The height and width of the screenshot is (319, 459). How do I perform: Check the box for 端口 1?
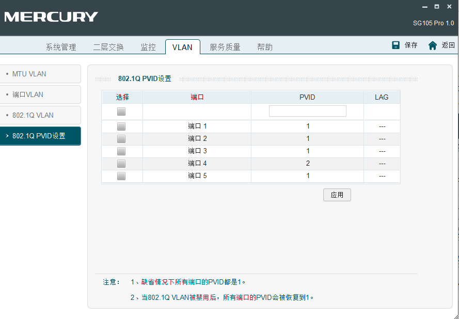[121, 126]
